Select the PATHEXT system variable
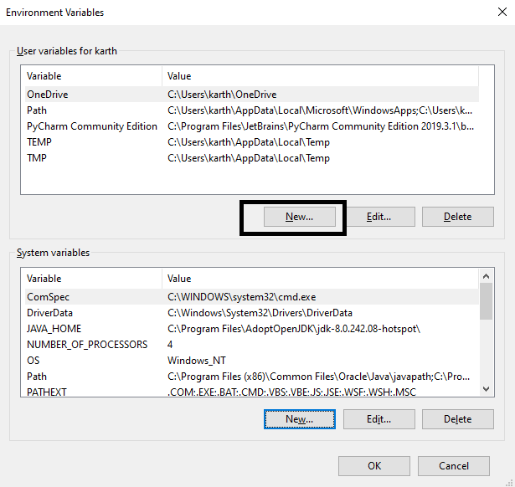 [252, 391]
